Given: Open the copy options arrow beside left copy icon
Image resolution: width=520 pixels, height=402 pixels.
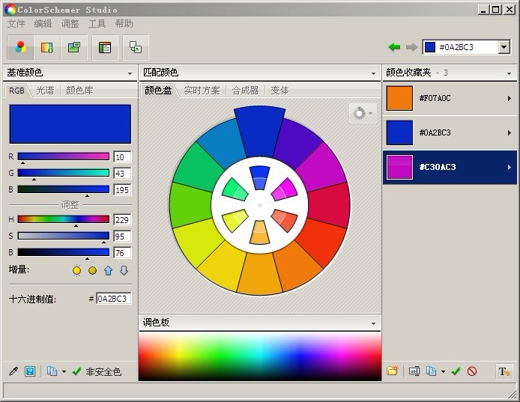Looking at the screenshot, I should click(64, 371).
